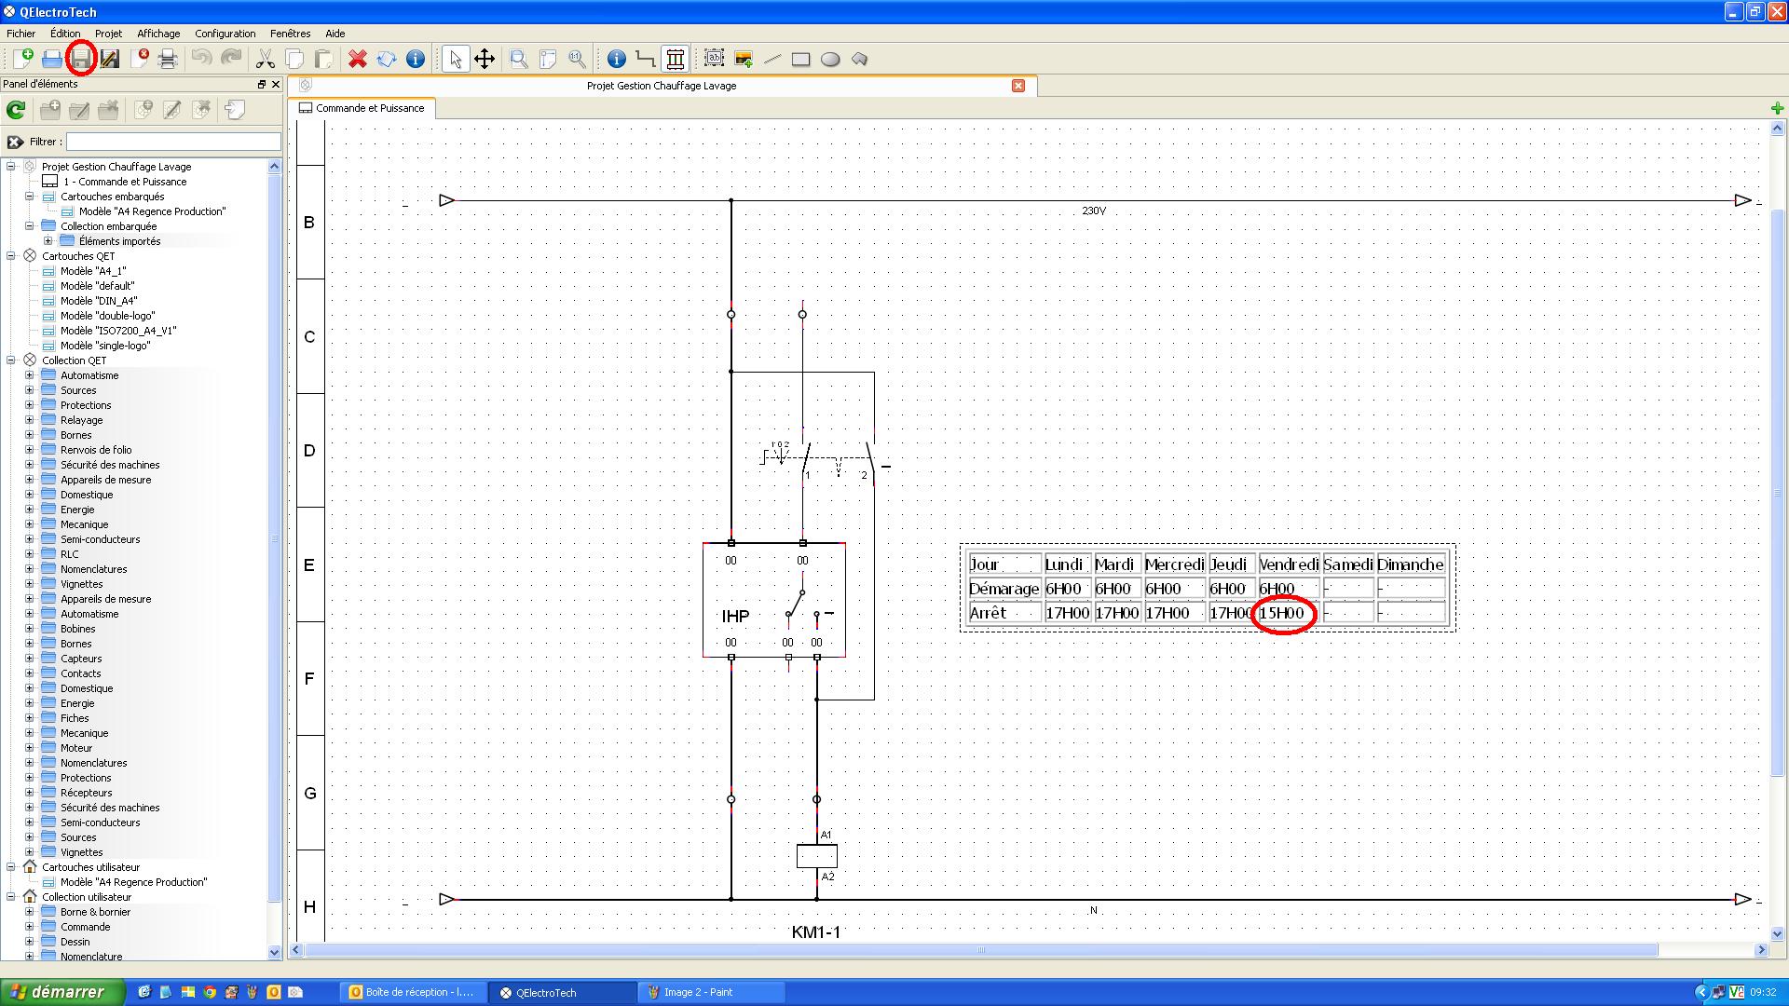Select the add text field tool
1789x1006 pixels.
pyautogui.click(x=714, y=59)
